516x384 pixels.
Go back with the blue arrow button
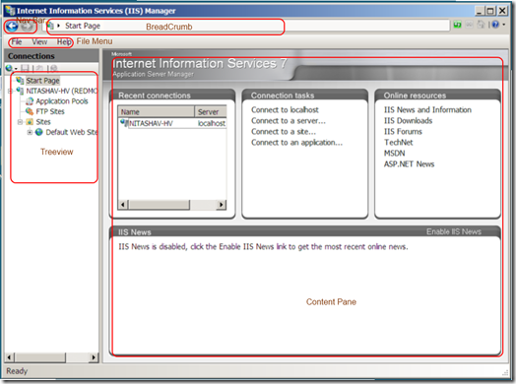tap(12, 26)
